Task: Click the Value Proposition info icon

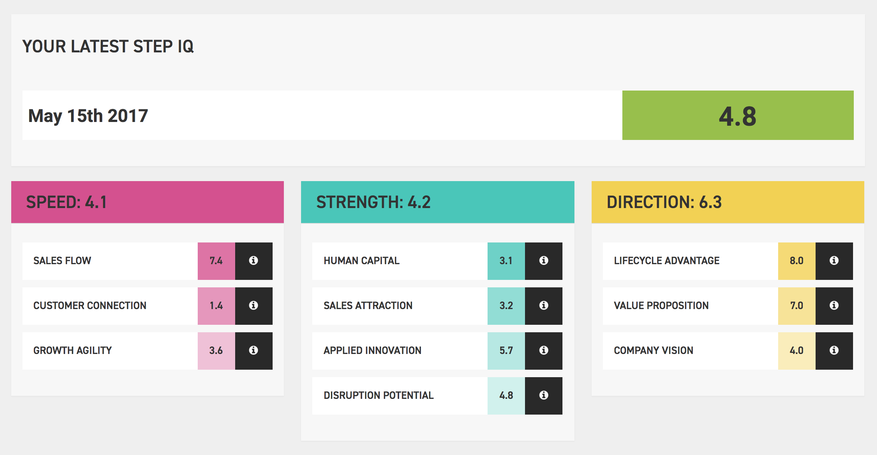Action: [834, 306]
